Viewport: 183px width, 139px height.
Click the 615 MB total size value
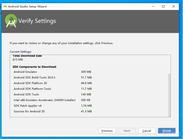(x=18, y=60)
